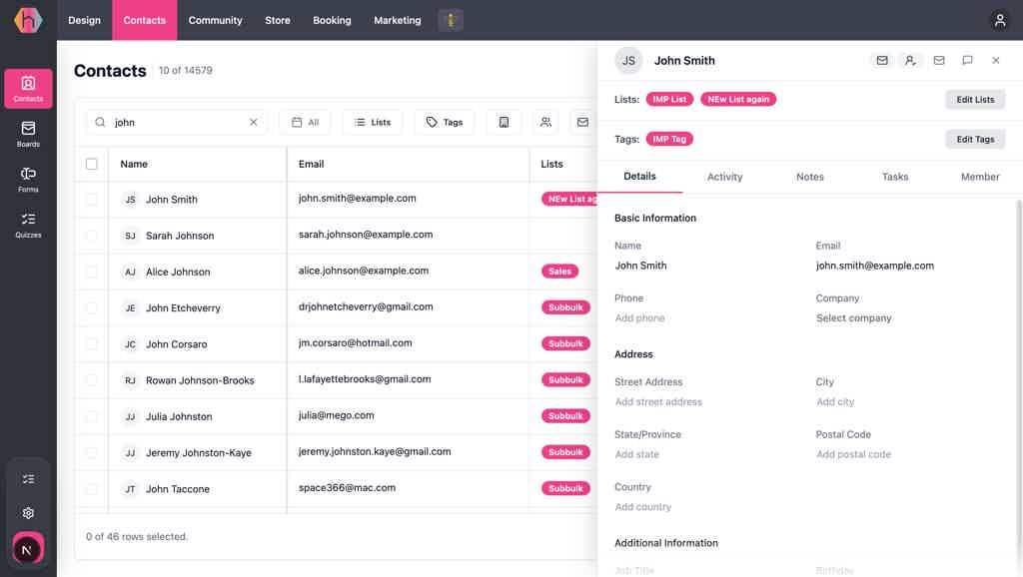The image size is (1023, 577).
Task: Switch to the Tasks tab
Action: 895,177
